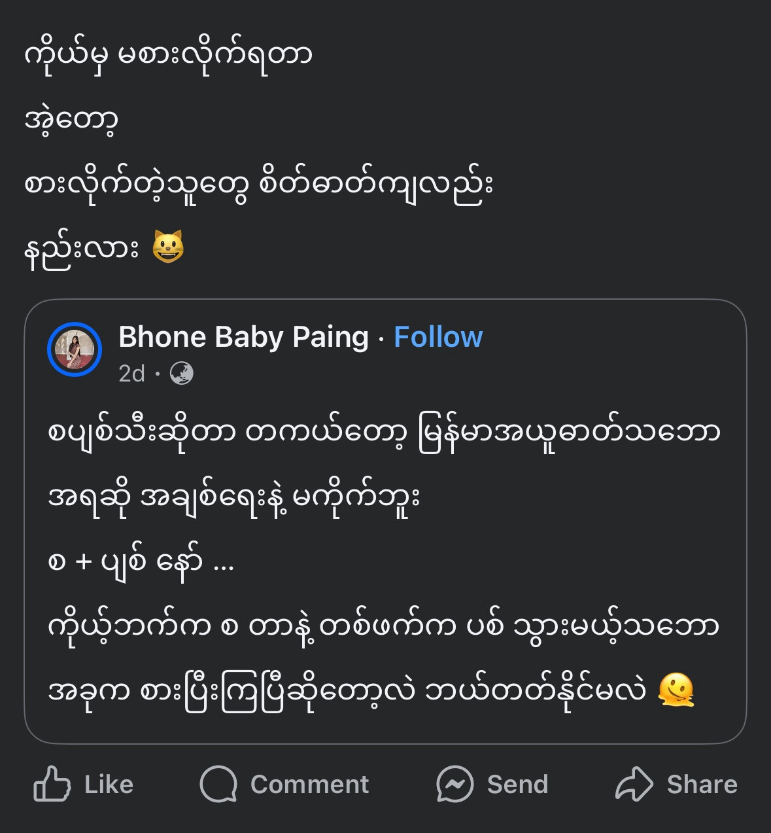Viewport: 771px width, 833px height.
Task: Click the first line of the caption
Action: click(x=167, y=55)
